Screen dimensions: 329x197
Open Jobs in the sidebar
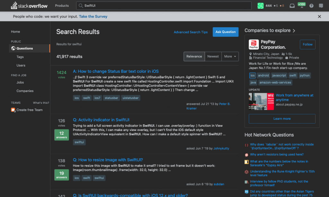point(20,82)
